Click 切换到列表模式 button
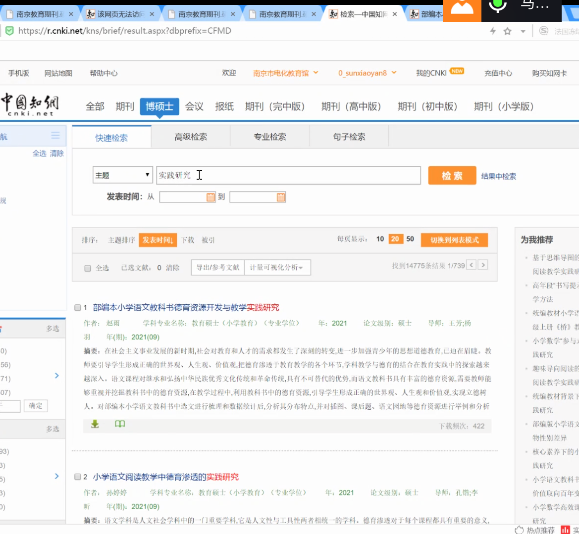The width and height of the screenshot is (579, 534). [x=454, y=240]
